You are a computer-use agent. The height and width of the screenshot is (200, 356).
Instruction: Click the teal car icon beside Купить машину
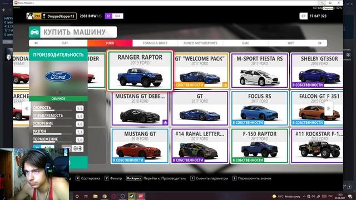pos(34,32)
